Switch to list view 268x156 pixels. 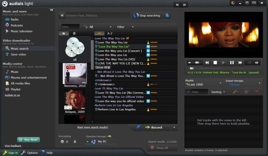coord(74,33)
